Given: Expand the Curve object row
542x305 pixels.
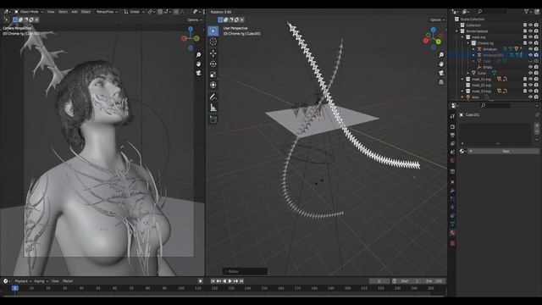Looking at the screenshot, I should click(468, 73).
